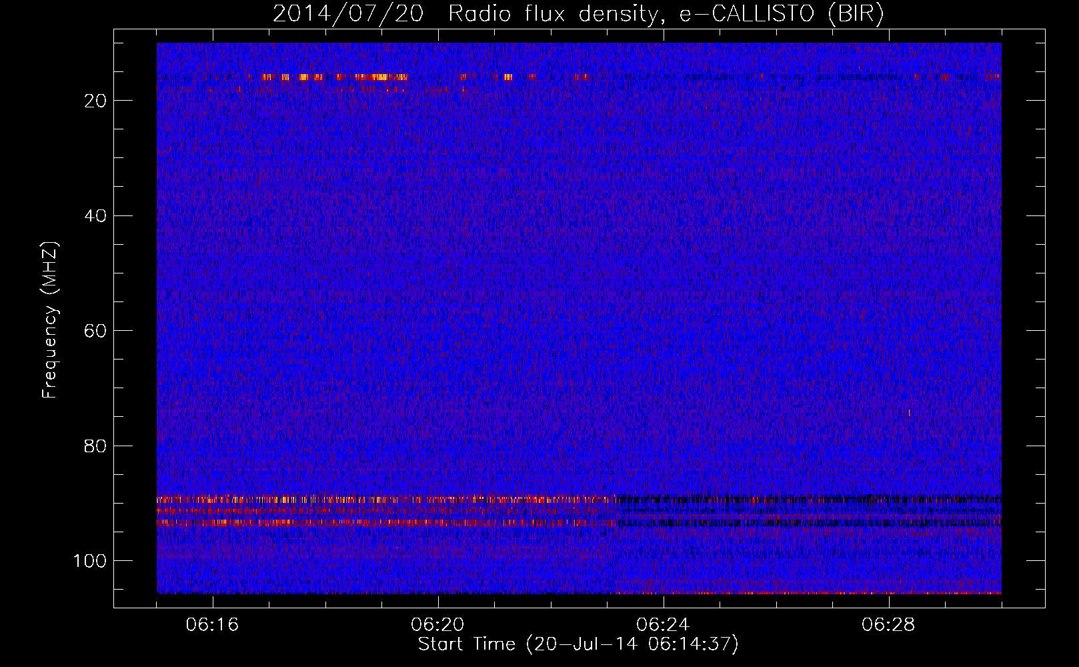
Task: Click the thin red line at the spectrogram's bottom edge
Action: (807, 592)
